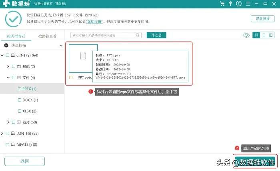
Task: Expand the 其他 (2) folder node
Action: pyautogui.click(x=8, y=66)
